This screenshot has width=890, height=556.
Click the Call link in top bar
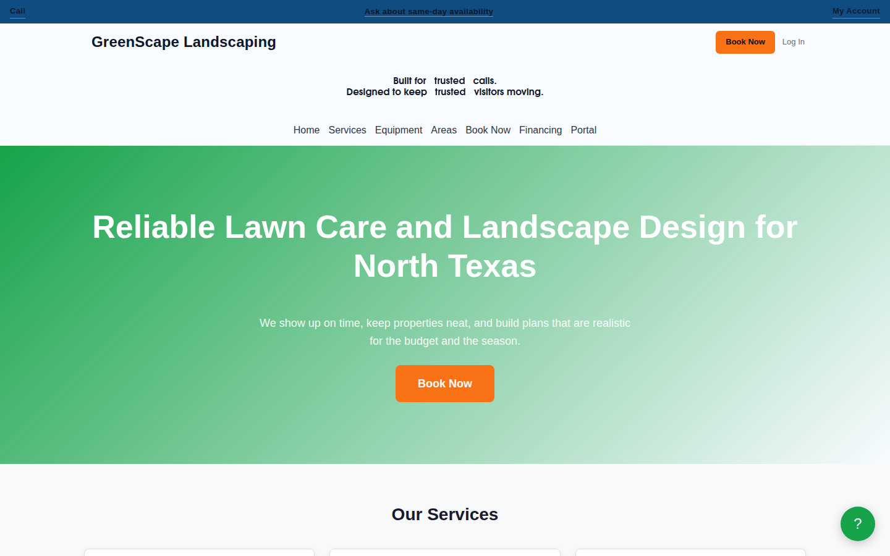tap(17, 11)
